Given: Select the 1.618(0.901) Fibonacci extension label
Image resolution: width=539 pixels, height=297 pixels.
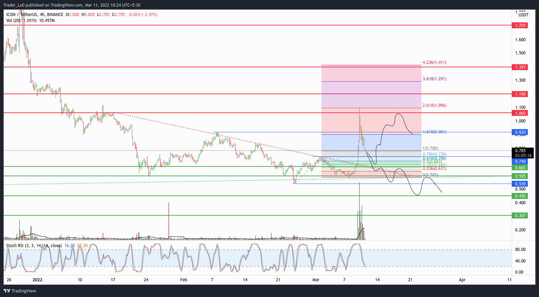Looking at the screenshot, I should coord(434,132).
